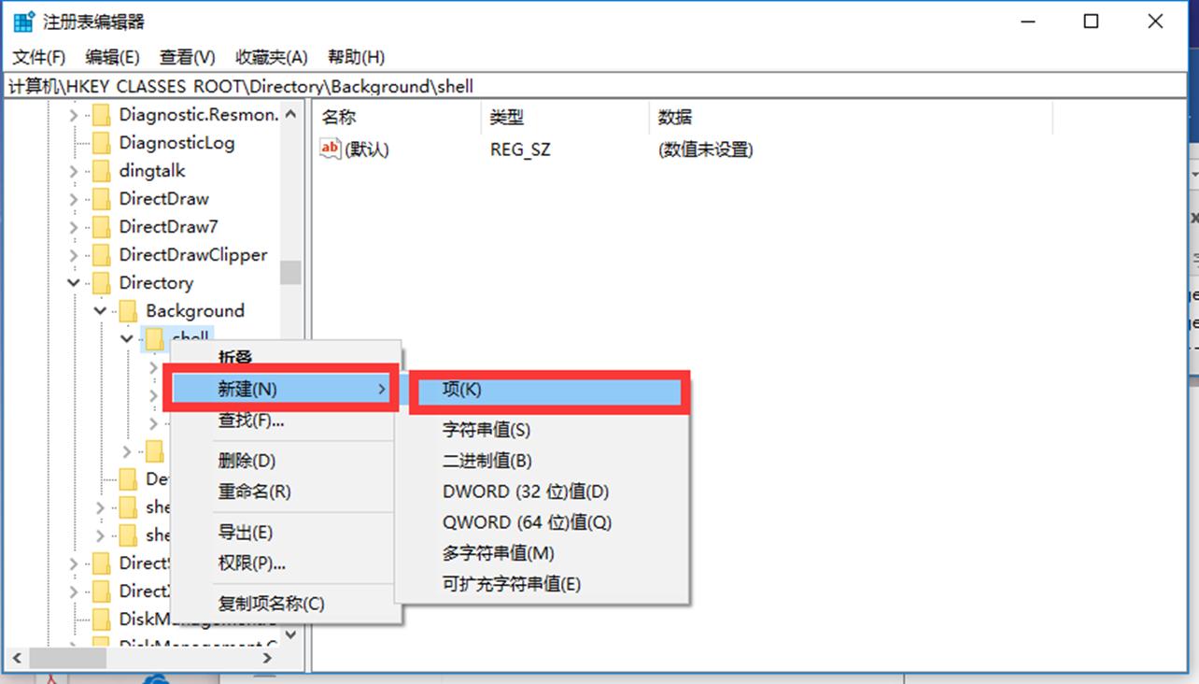Screen dimensions: 1199x684
Task: Click the tree pane horizontal scrollbar right arrow
Action: [269, 658]
